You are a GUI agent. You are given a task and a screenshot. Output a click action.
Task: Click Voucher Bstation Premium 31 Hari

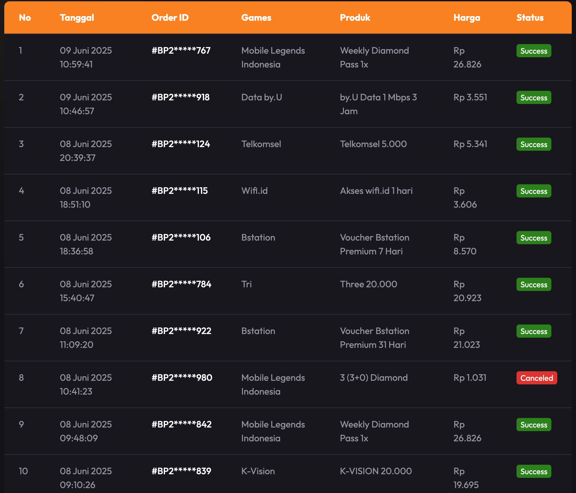point(375,338)
